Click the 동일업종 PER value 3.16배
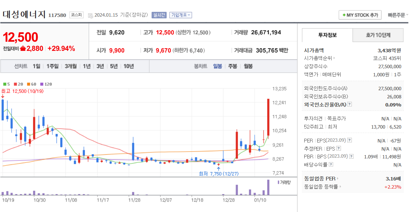Viewport: 409px width, 212px height. 393,178
